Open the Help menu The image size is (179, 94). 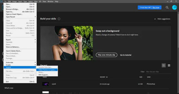click(x=57, y=2)
